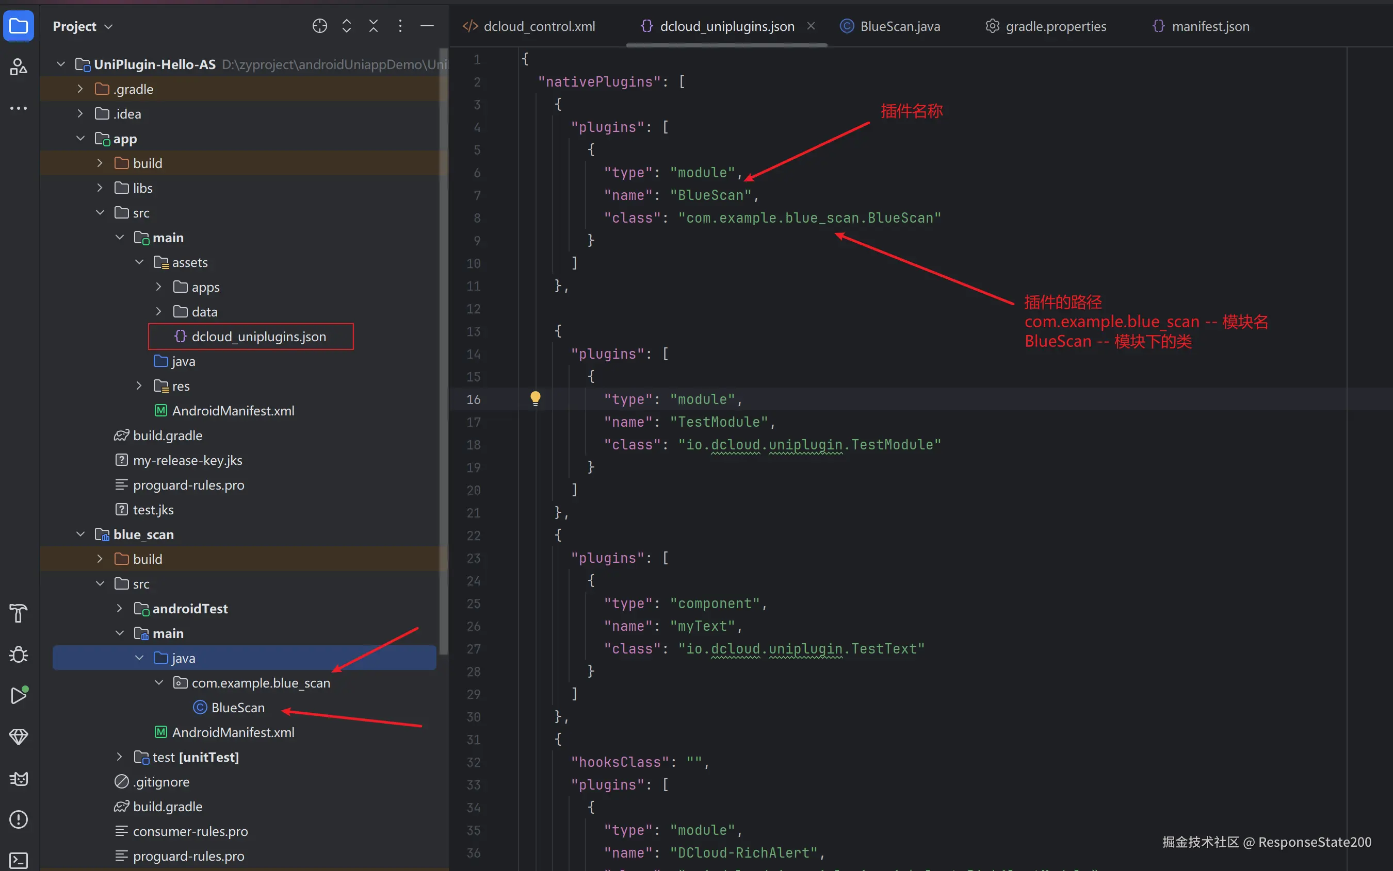This screenshot has width=1393, height=871.
Task: Click Select Opened File crosshair icon
Action: tap(319, 26)
